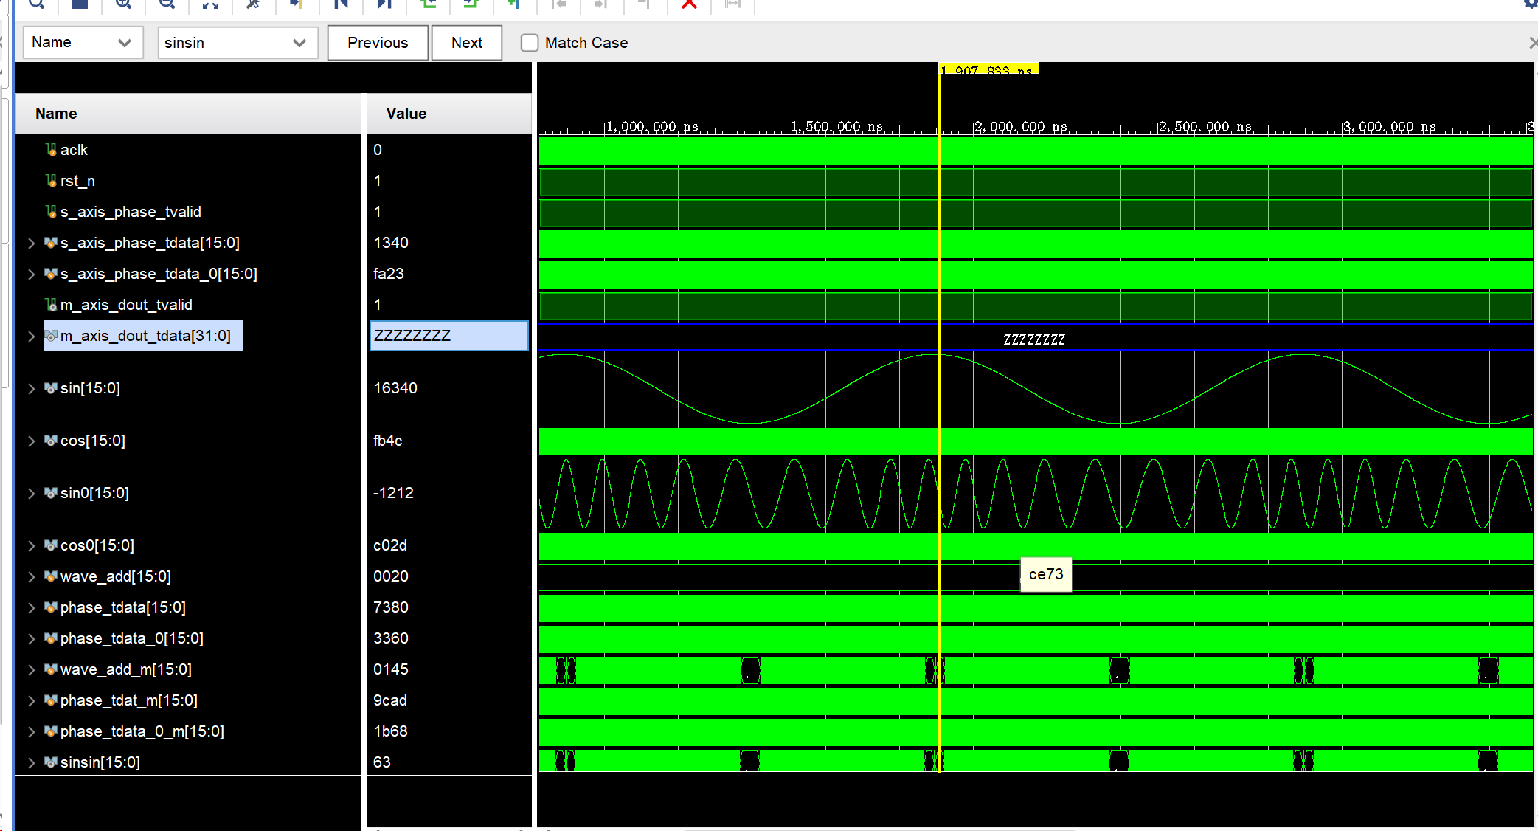This screenshot has width=1538, height=831.
Task: Go to the beginning of simulation time
Action: [x=340, y=4]
